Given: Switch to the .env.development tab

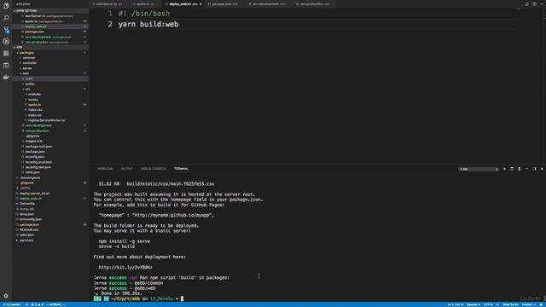Looking at the screenshot, I should coord(267,4).
